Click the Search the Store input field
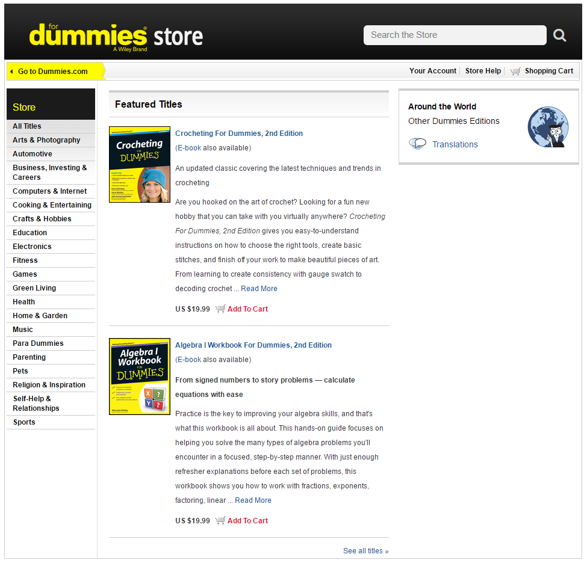This screenshot has height=566, width=587. pos(455,35)
